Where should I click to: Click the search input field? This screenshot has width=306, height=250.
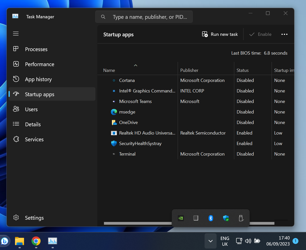tap(144, 17)
